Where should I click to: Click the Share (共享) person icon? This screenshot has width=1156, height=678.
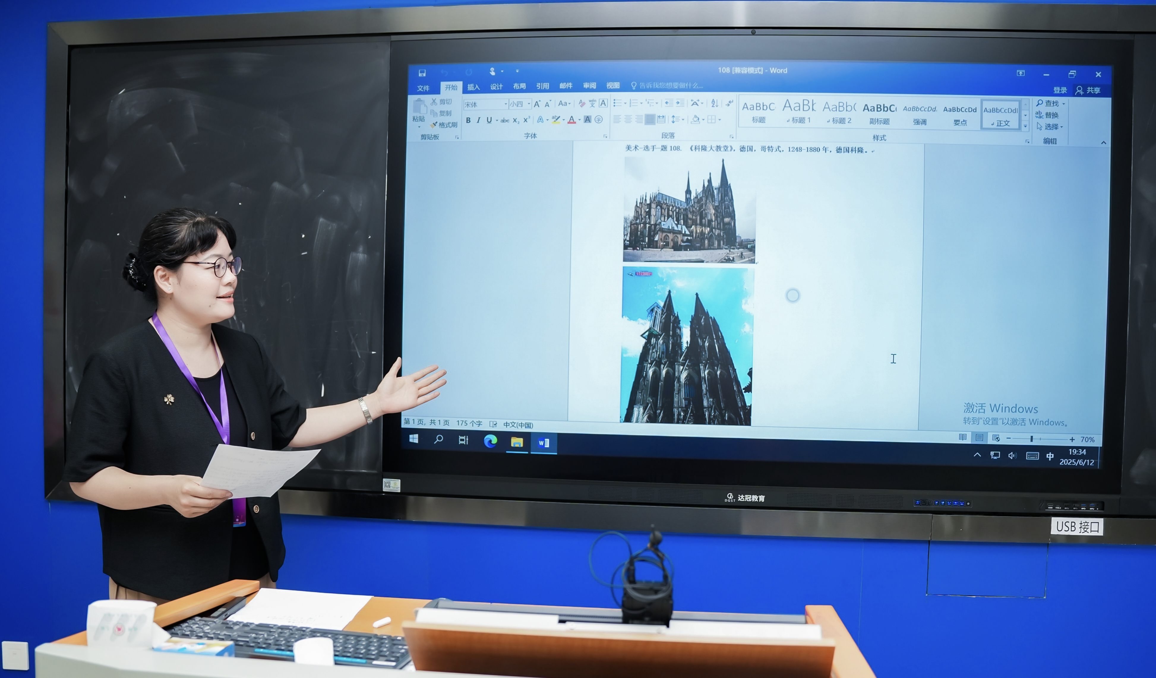[1079, 90]
